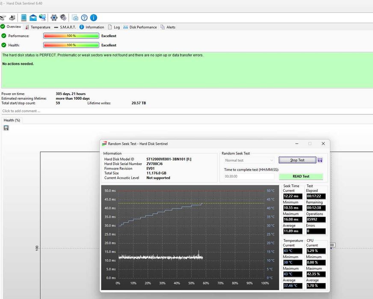Click the 'Not supported' acoustic level text
Screen dimensions: 373x299
click(x=158, y=178)
